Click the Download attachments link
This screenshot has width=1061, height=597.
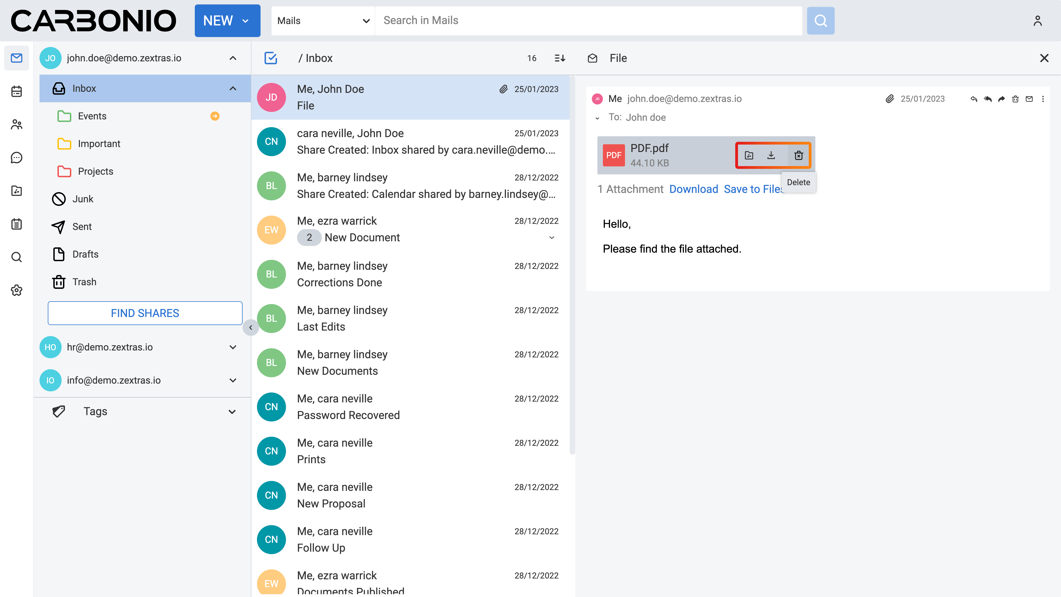point(693,189)
